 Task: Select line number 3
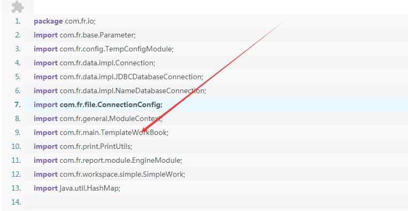point(18,49)
